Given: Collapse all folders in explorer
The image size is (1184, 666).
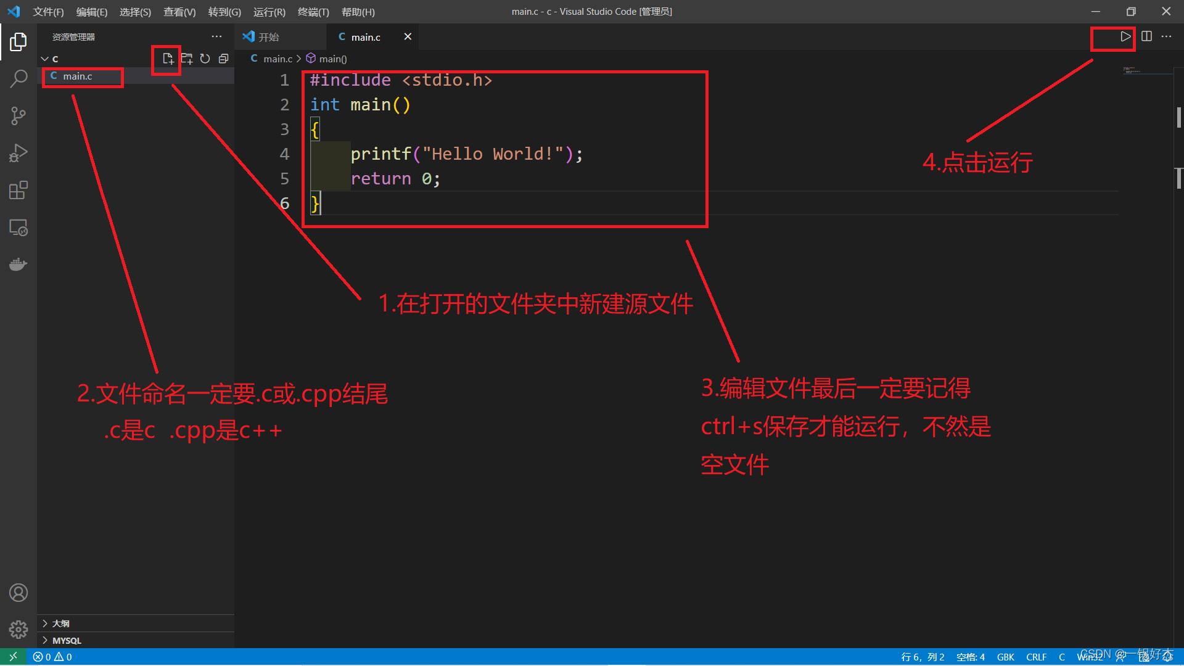Looking at the screenshot, I should point(224,59).
